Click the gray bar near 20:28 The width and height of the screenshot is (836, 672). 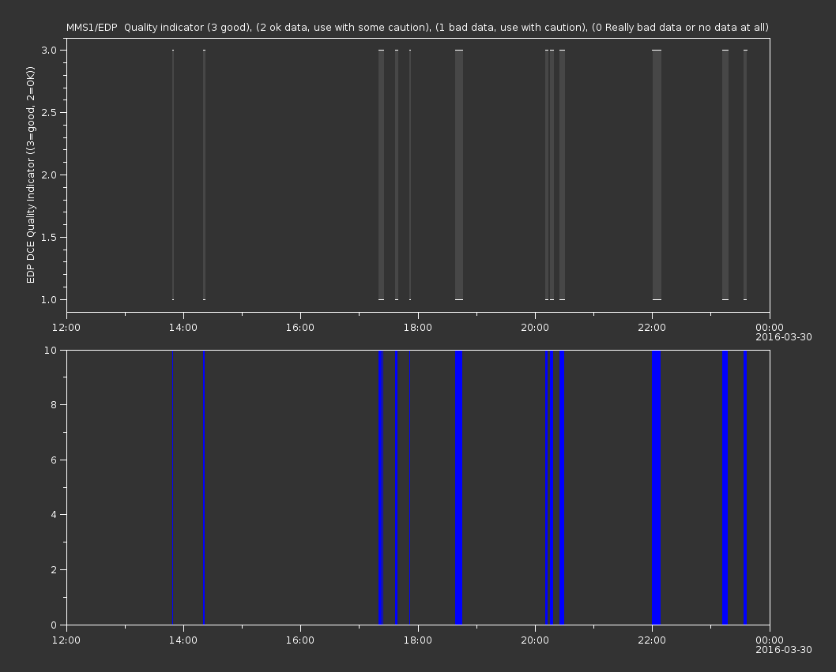[563, 175]
